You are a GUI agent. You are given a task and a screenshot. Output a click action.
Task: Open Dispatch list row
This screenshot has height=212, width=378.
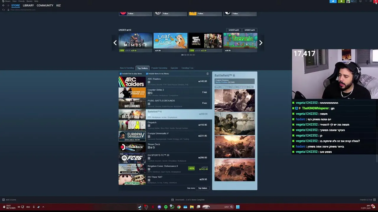coord(164,125)
